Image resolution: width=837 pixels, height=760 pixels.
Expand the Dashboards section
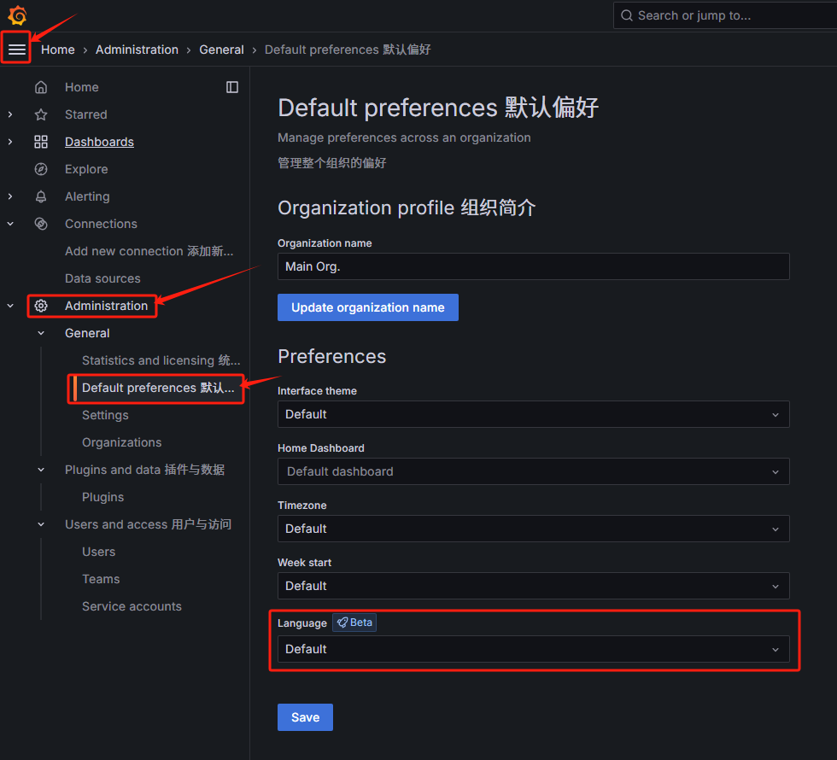pos(10,142)
